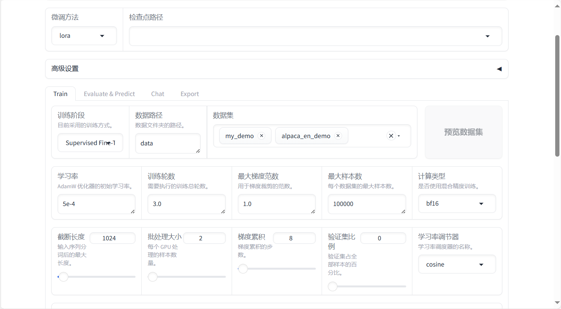561x309 pixels.
Task: Focus the 训练轮数 input field
Action: (186, 204)
